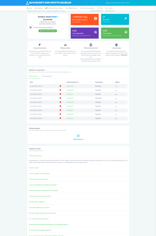Expand 'Who can become a participant' question
This screenshot has width=156, height=236.
click(x=43, y=191)
